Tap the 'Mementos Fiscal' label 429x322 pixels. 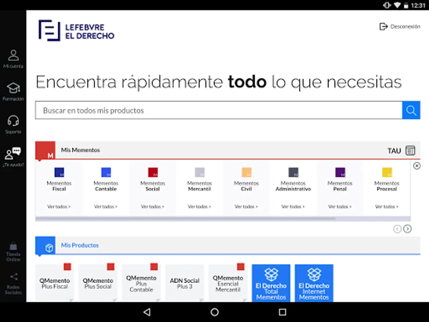[x=59, y=186]
